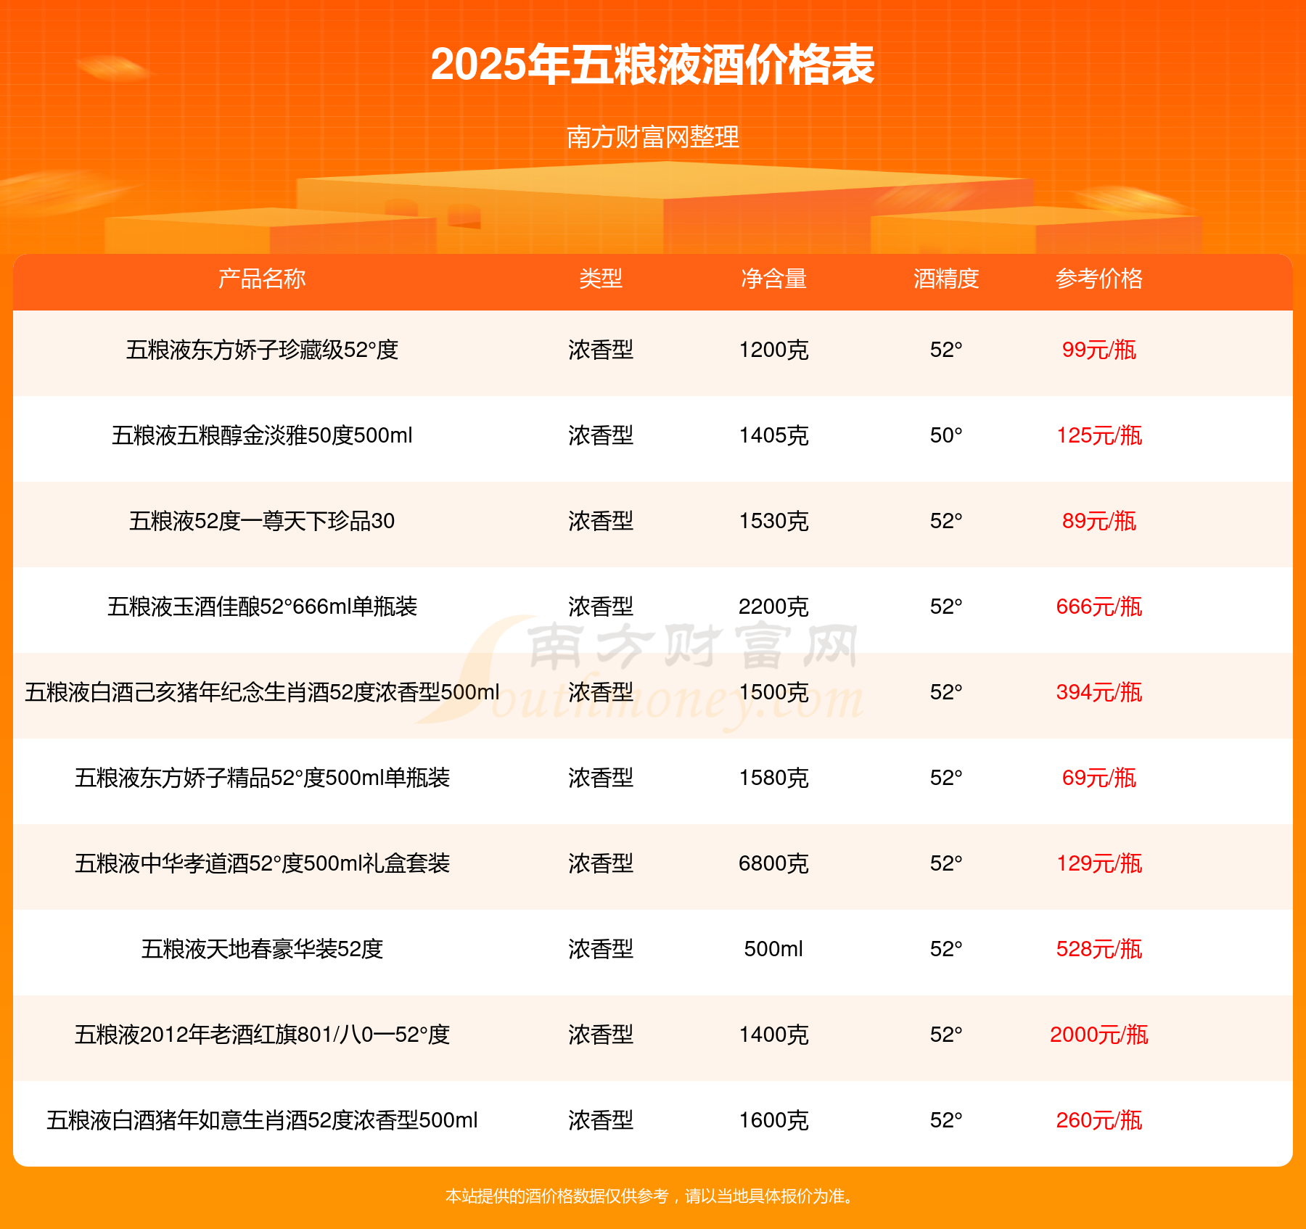
Task: Click "浓香型" in the 中华孝道酒 row
Action: click(601, 863)
